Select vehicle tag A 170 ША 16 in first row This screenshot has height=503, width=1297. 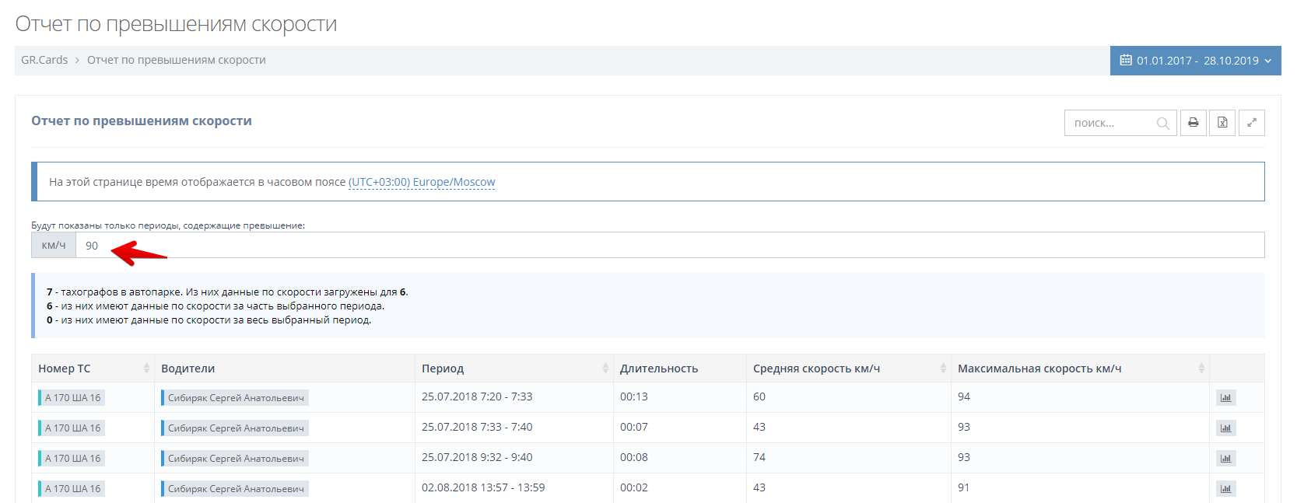[72, 398]
